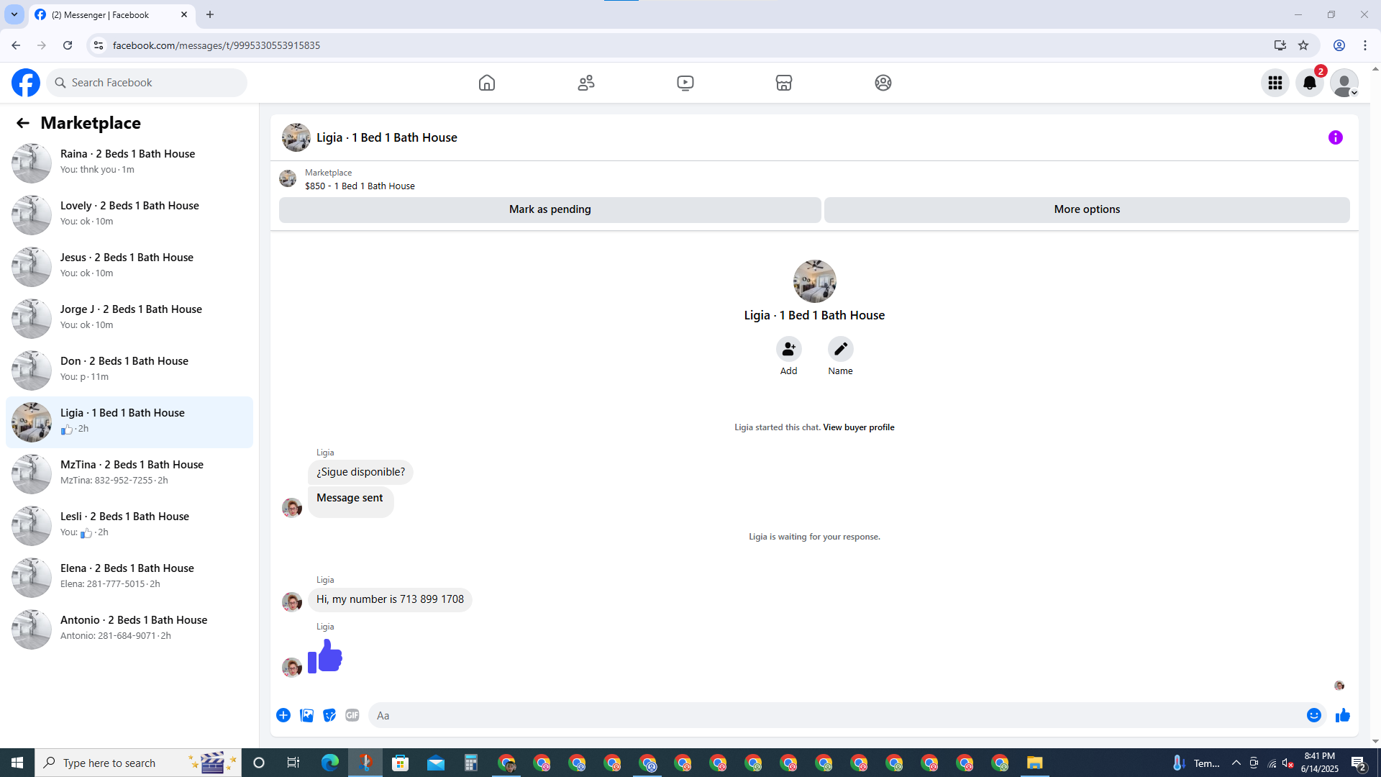The width and height of the screenshot is (1381, 777).
Task: Show hidden system tray icons
Action: click(1236, 763)
